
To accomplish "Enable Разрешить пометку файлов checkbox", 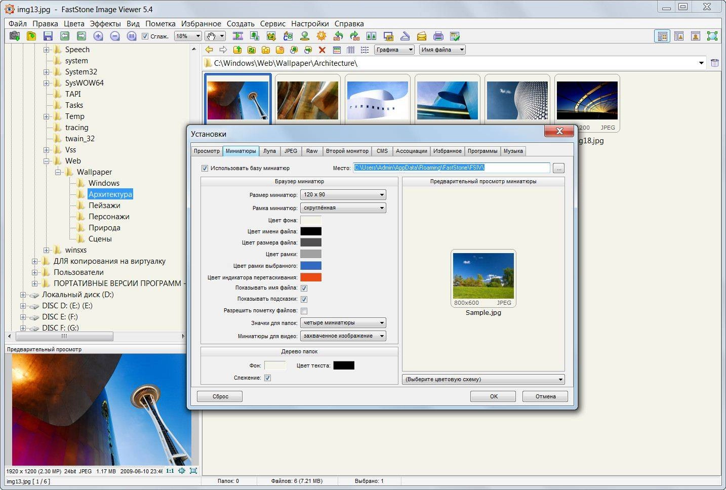I will pyautogui.click(x=304, y=311).
